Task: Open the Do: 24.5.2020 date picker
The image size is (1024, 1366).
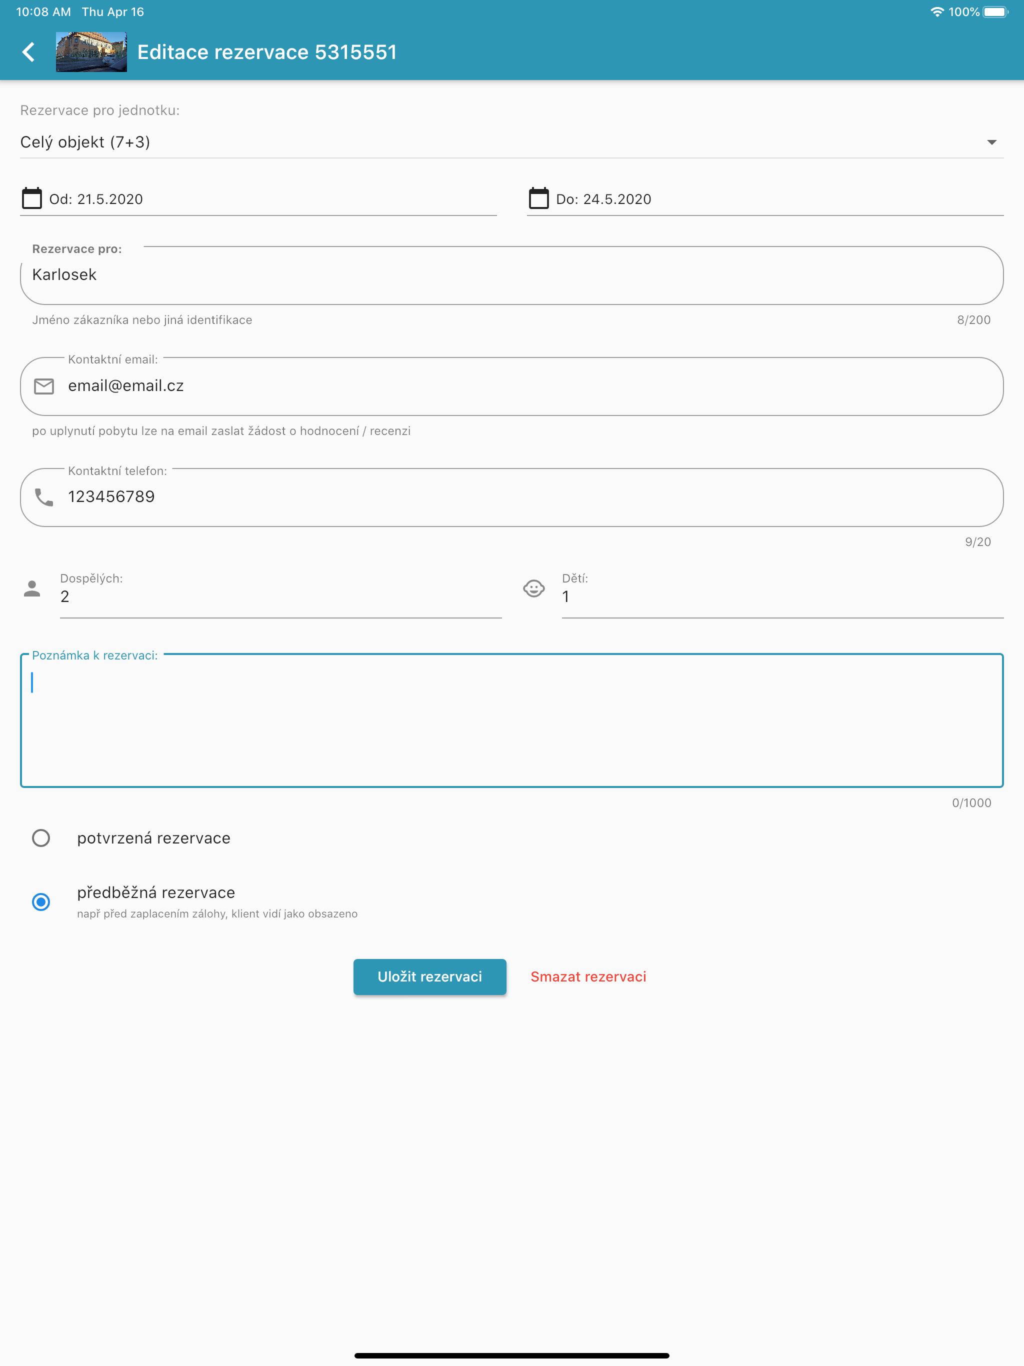Action: click(x=765, y=199)
